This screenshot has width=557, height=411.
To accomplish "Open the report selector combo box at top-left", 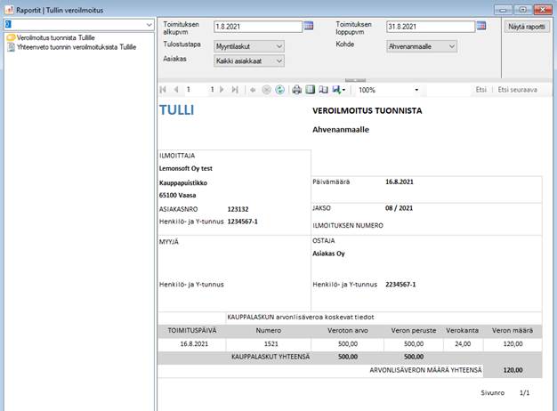I will coord(149,23).
